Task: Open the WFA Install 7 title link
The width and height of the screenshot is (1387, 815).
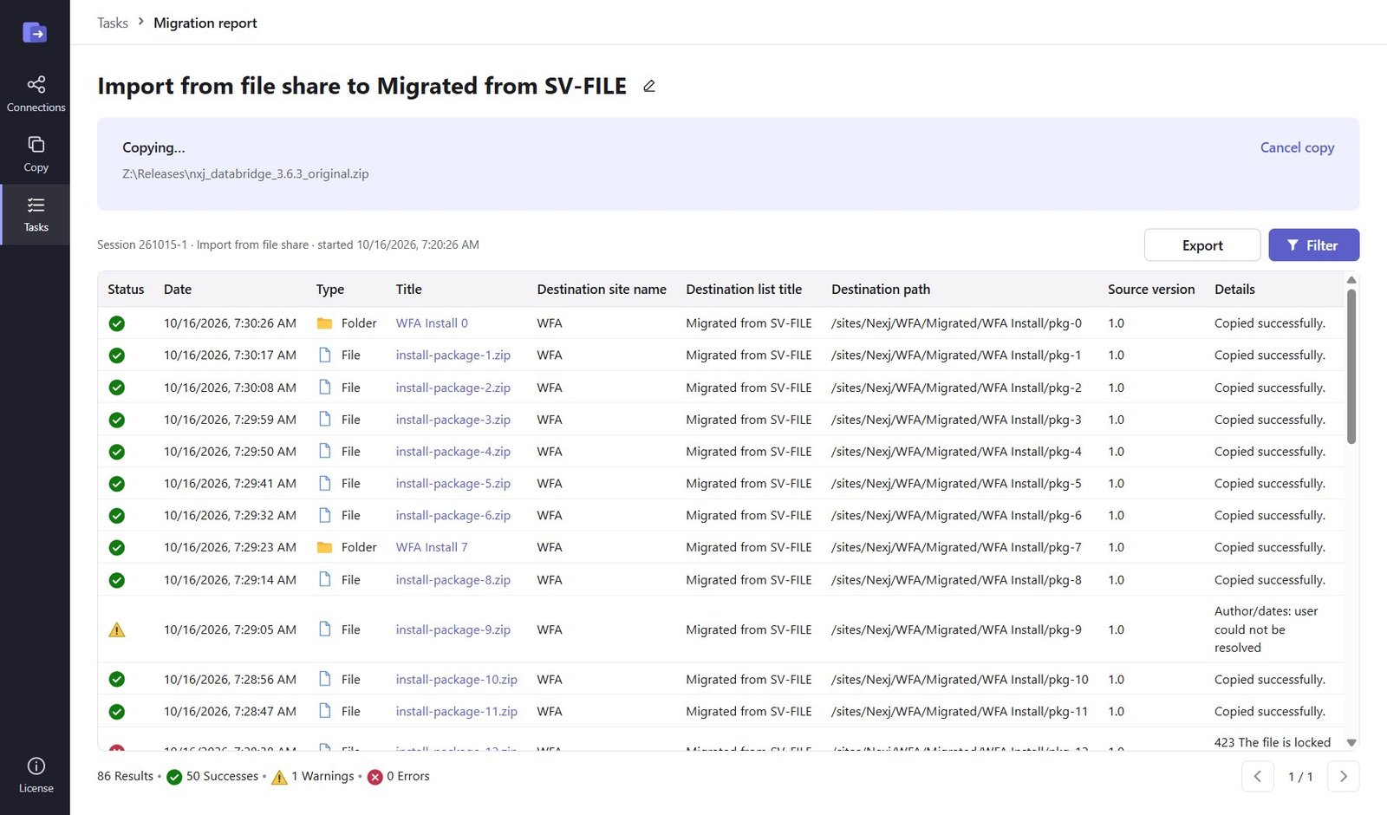Action: pyautogui.click(x=432, y=547)
